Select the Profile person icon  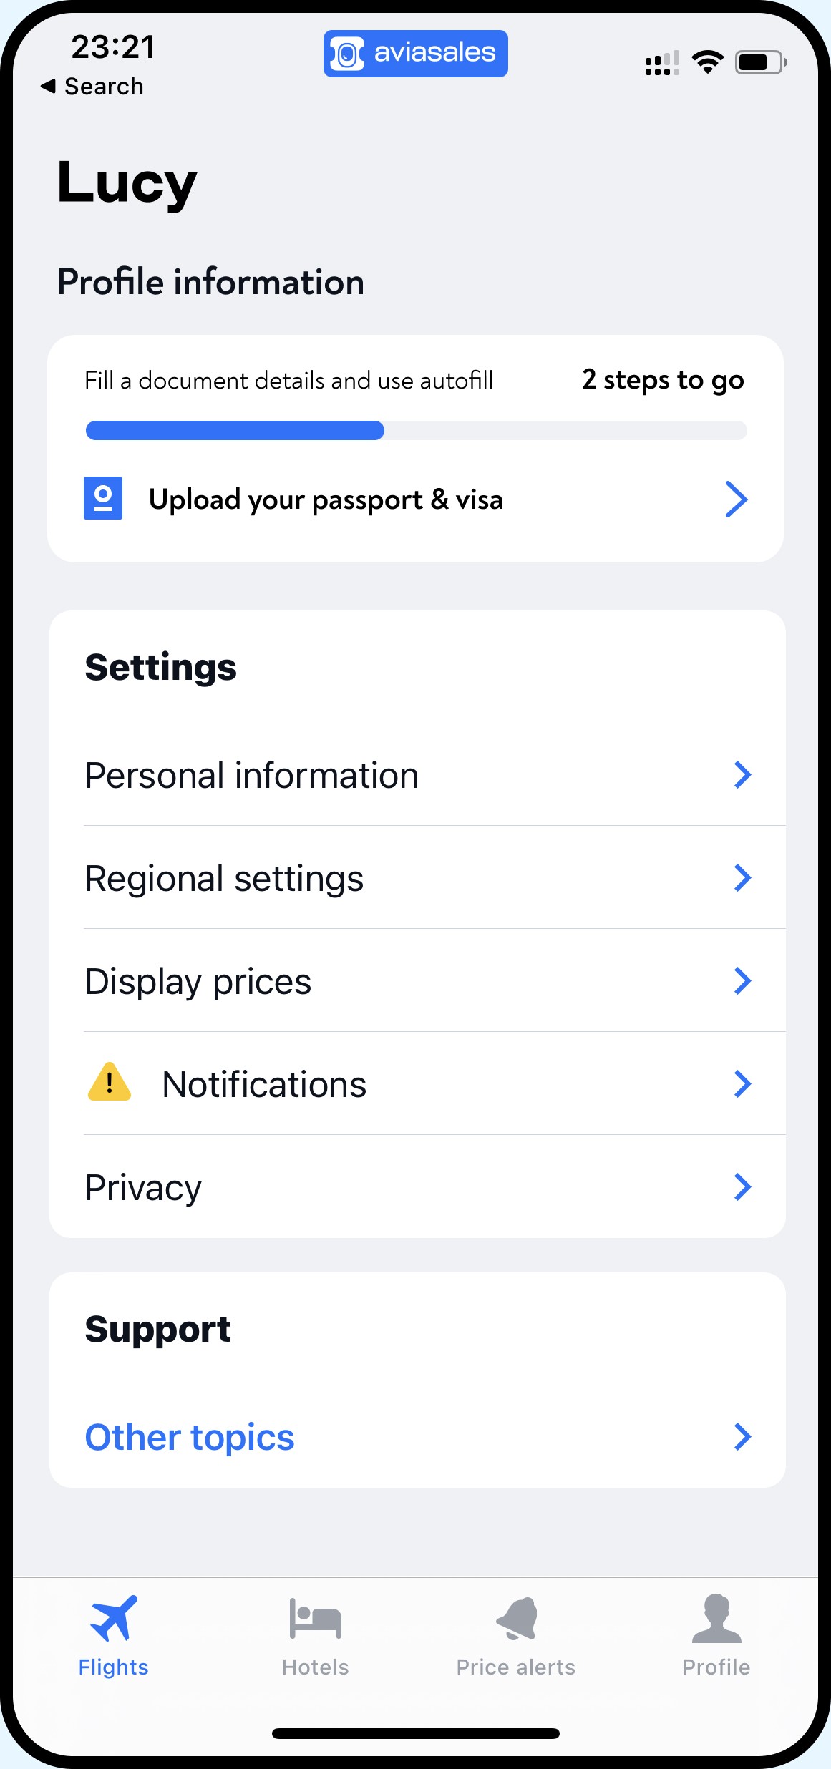(716, 1618)
